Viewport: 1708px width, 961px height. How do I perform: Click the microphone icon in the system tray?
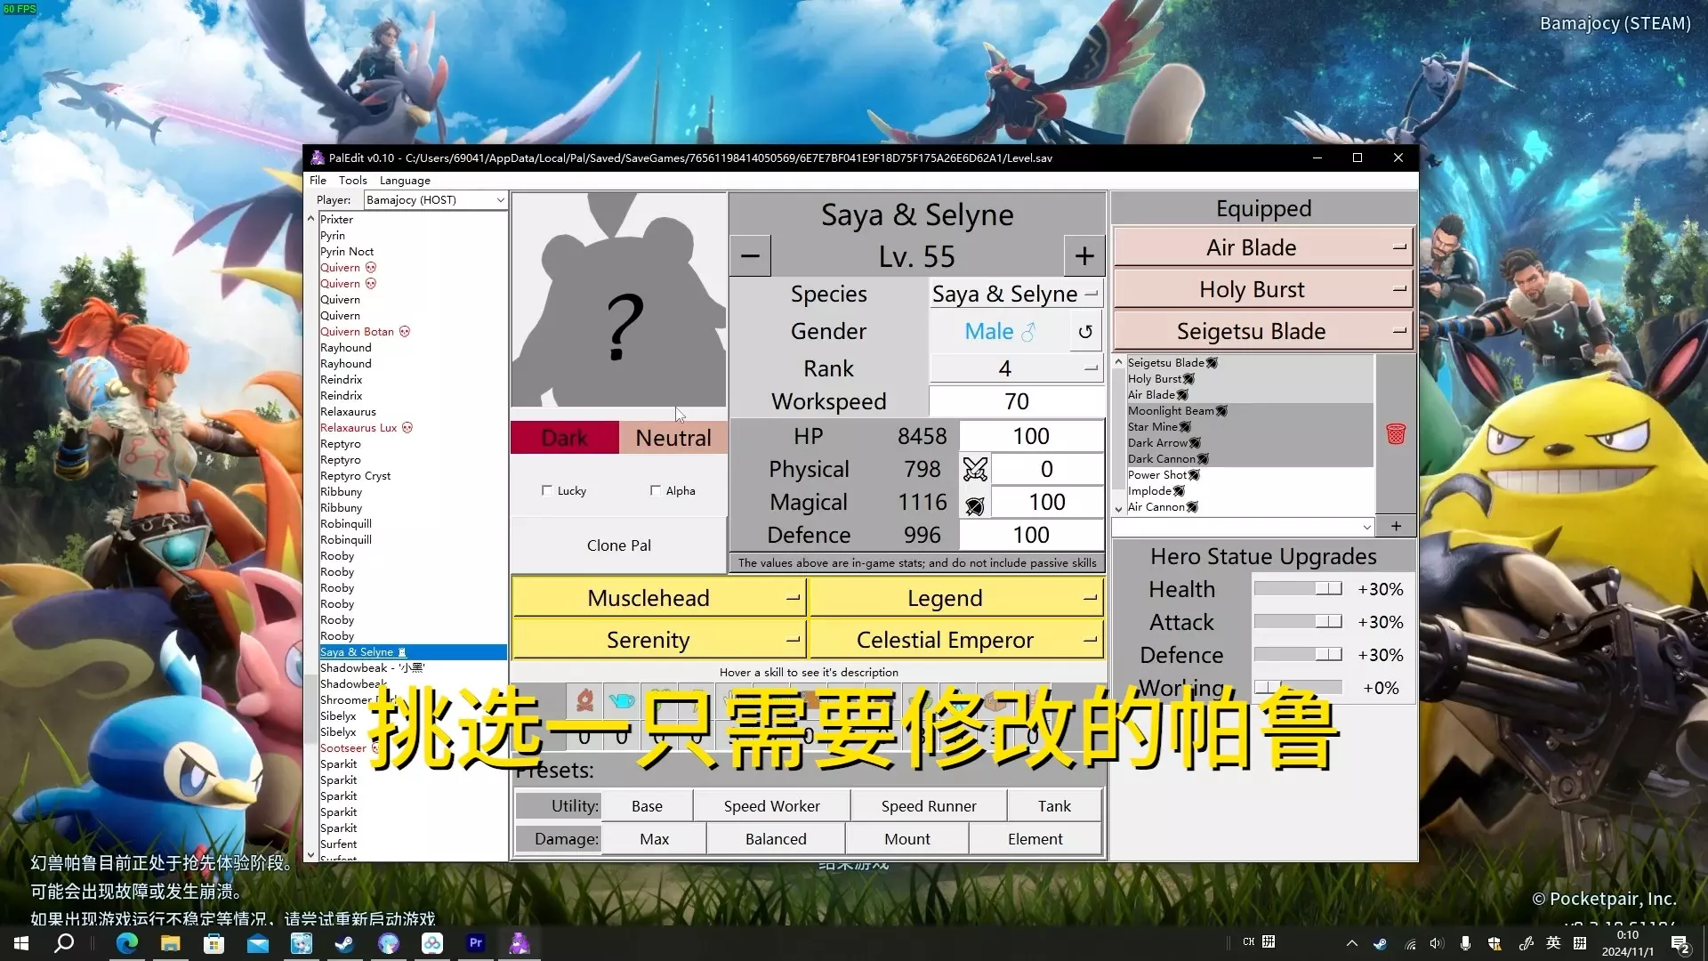(x=1465, y=943)
